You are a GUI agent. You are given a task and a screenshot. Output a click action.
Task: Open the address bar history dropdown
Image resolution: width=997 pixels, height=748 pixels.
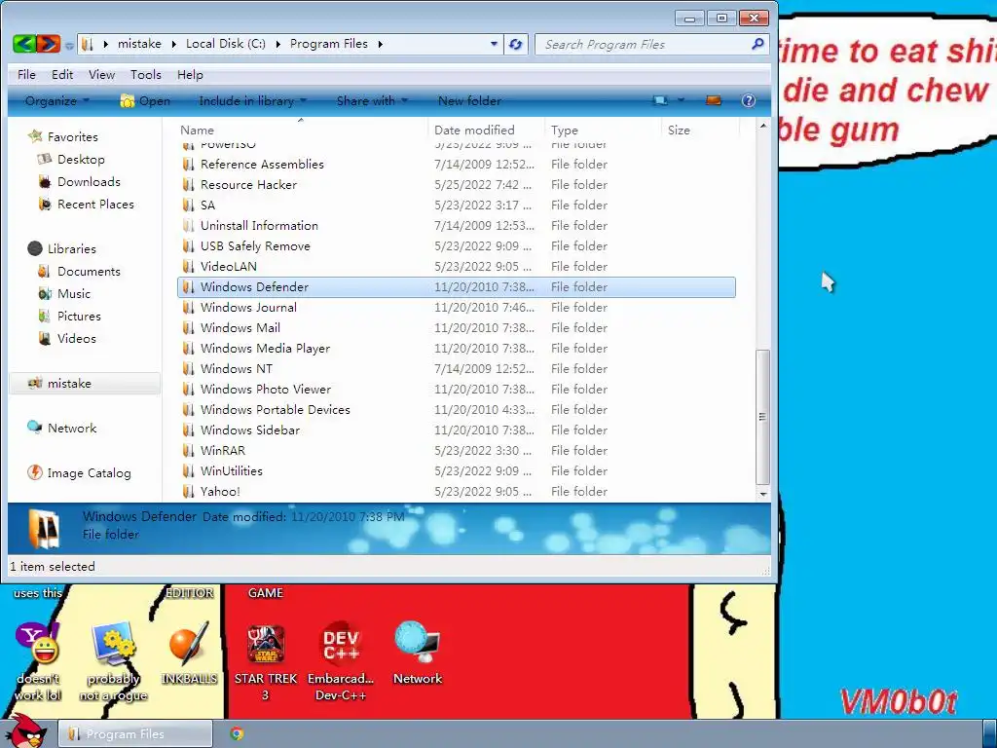pos(494,44)
